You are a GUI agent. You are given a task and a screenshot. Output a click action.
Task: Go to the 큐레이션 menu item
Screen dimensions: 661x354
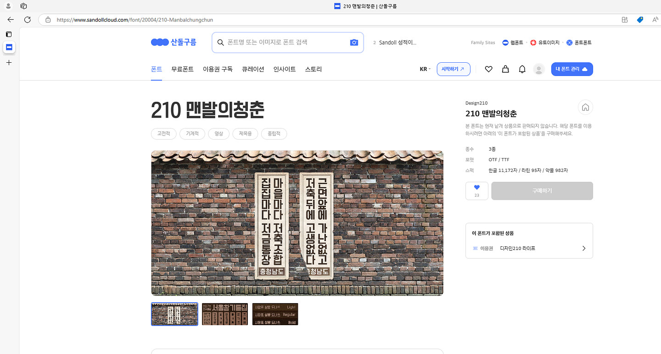(x=253, y=69)
